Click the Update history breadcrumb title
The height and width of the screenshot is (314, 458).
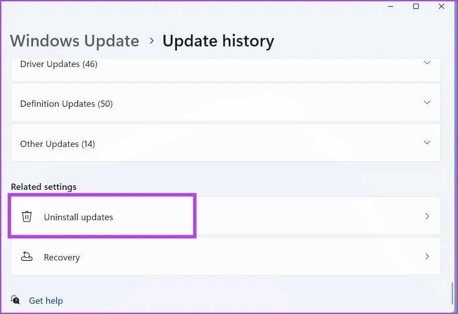tap(218, 41)
